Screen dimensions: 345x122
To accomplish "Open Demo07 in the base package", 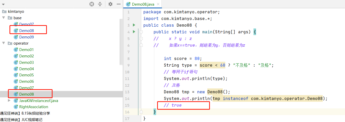I will (x=26, y=24).
